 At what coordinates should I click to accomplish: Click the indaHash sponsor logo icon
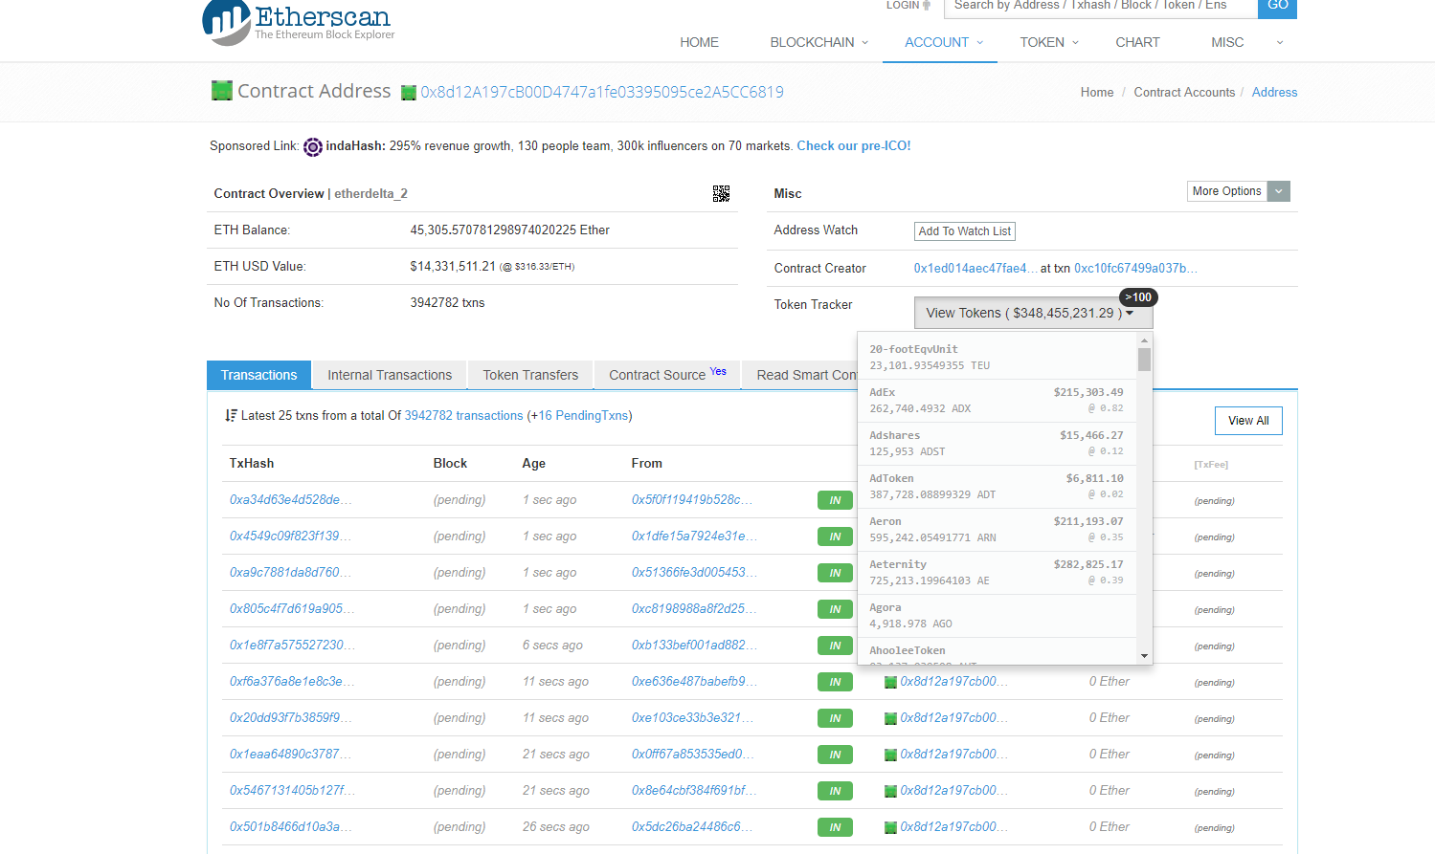[x=313, y=147]
